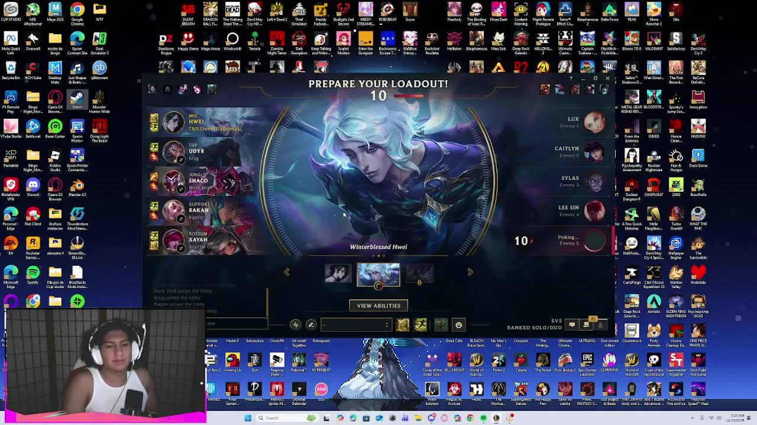Open the WTF desktop folder
757x425 pixels.
point(99,12)
